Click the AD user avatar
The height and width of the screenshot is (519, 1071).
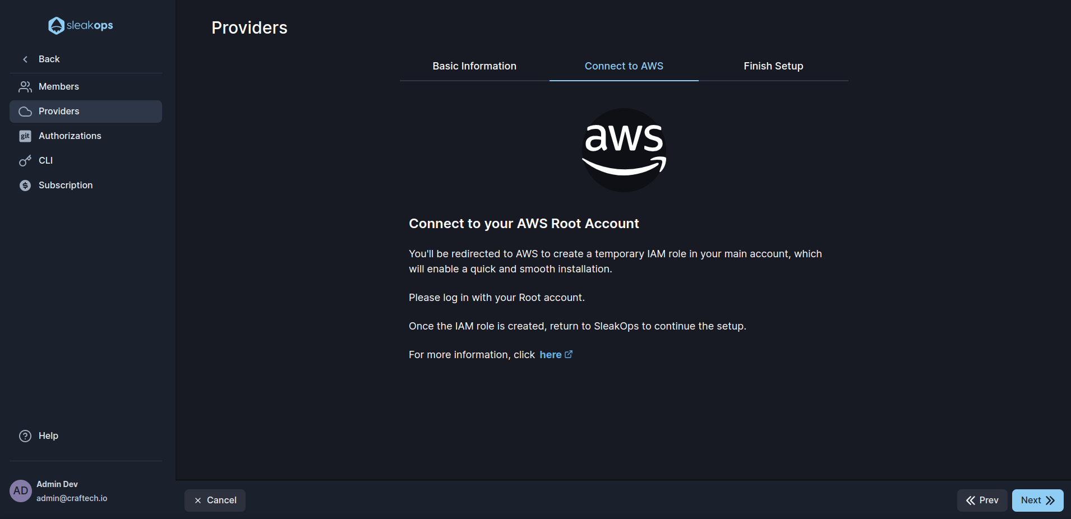pyautogui.click(x=21, y=491)
